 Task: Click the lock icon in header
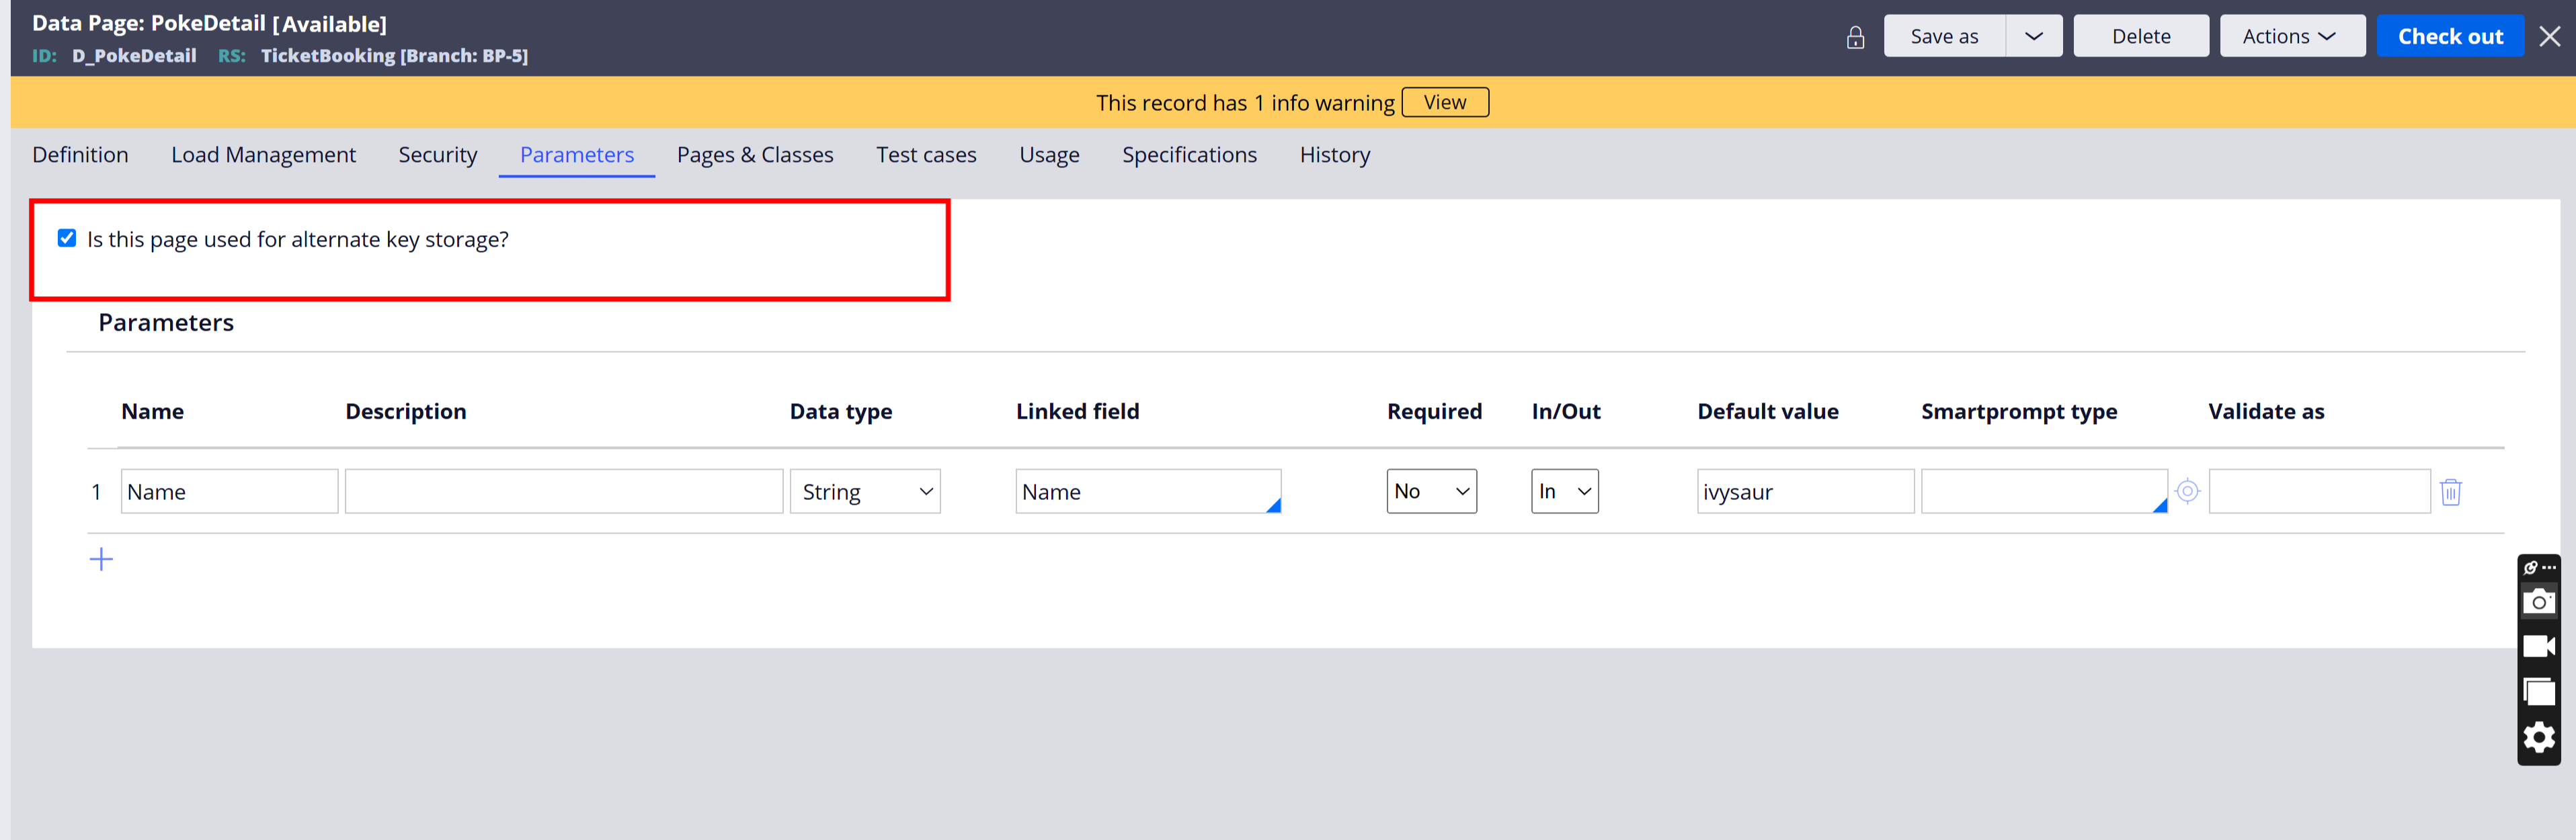1855,37
